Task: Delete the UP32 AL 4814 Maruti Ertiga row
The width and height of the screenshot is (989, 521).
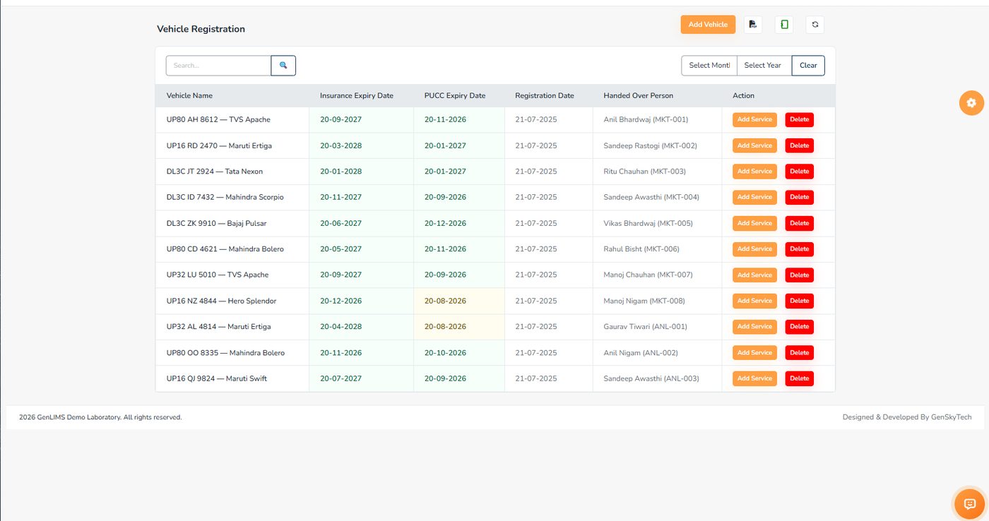Action: click(800, 327)
